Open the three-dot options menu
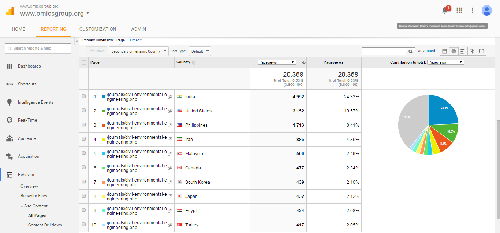This screenshot has width=500, height=233. [x=473, y=10]
